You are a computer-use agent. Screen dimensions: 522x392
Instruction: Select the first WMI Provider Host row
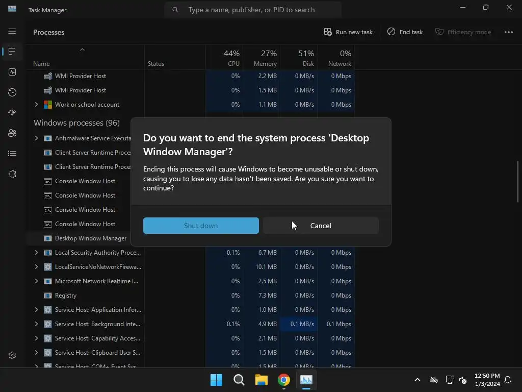(x=191, y=76)
